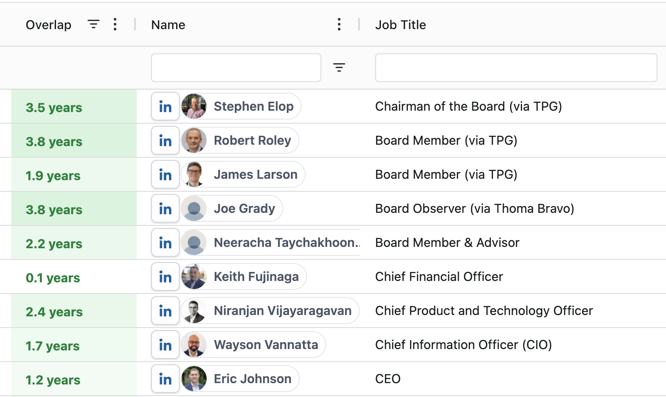Click the LinkedIn icon for Joe Grady

tap(165, 209)
